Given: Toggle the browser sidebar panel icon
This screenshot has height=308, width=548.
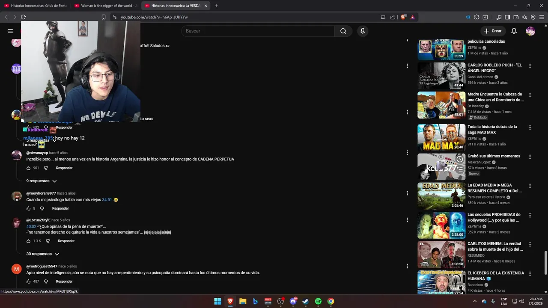Looking at the screenshot, I should point(507,17).
